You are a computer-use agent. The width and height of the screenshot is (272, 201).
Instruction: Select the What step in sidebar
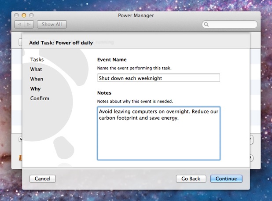(36, 69)
